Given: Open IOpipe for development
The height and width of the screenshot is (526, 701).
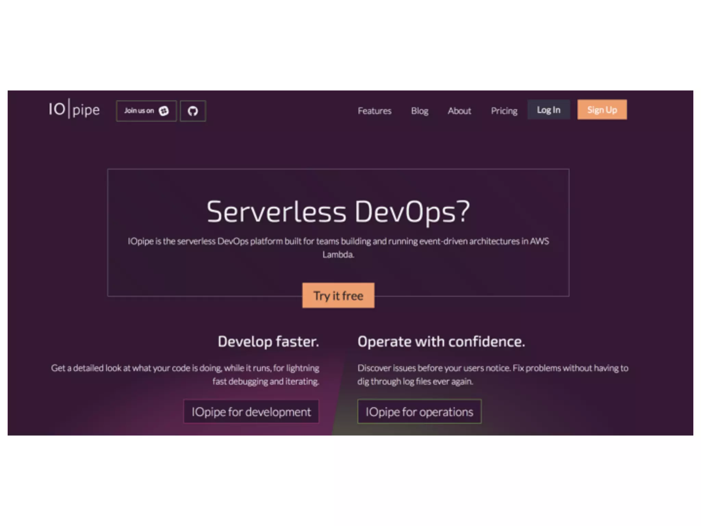Looking at the screenshot, I should pos(251,412).
